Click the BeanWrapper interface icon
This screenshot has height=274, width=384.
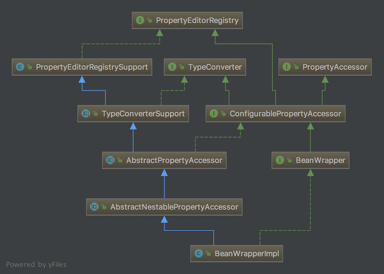[280, 159]
